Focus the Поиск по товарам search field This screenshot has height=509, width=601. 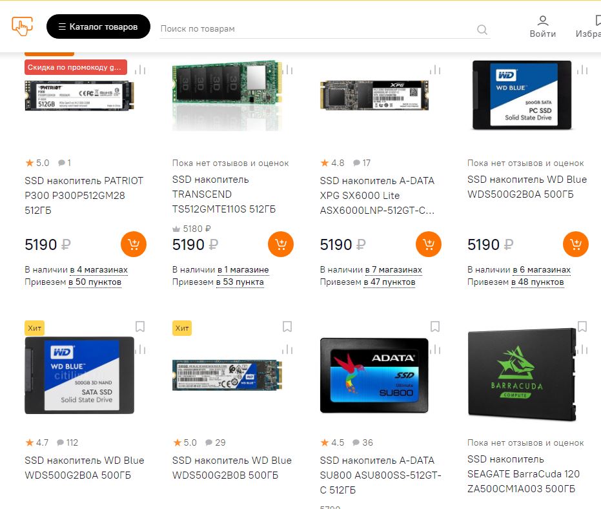(x=318, y=29)
